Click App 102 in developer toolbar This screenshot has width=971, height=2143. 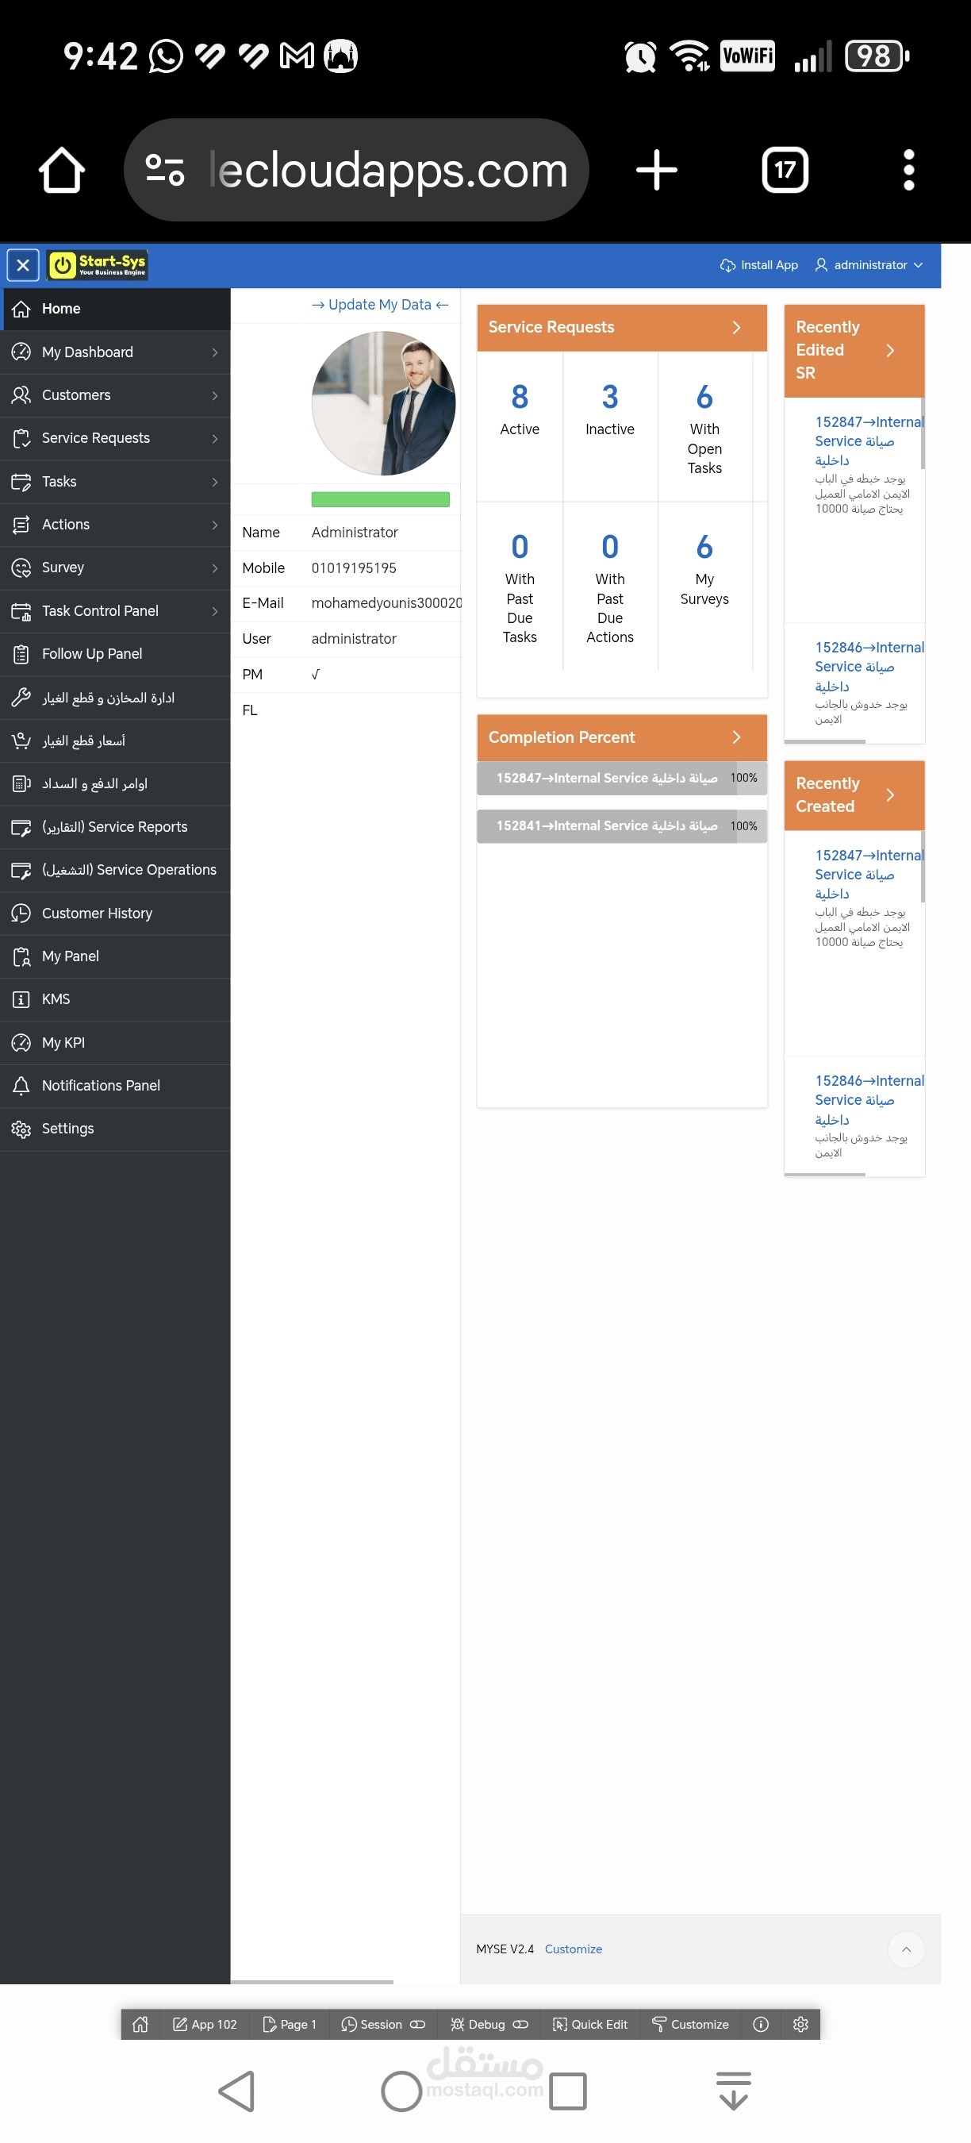tap(205, 2025)
